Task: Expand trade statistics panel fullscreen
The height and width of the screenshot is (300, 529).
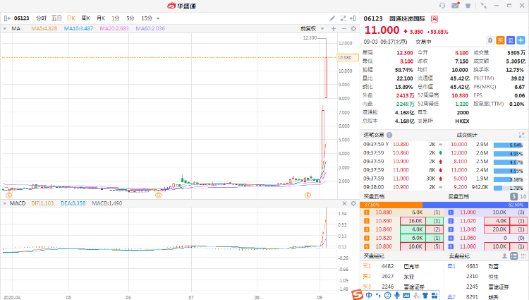Action: point(521,135)
